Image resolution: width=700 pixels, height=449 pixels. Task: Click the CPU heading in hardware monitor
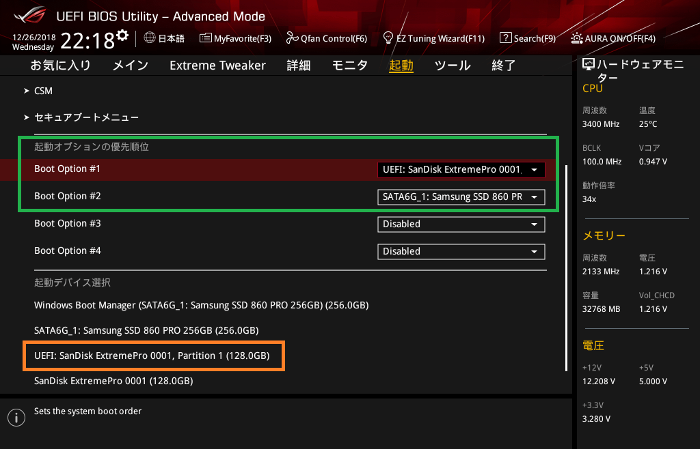[593, 89]
